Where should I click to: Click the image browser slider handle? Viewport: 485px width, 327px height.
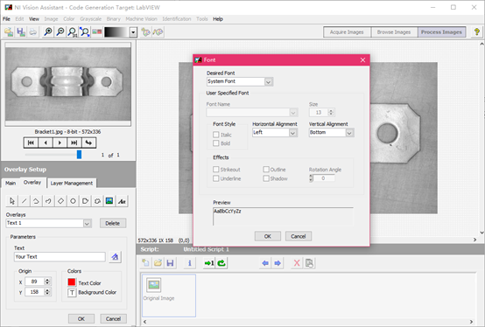pos(79,155)
